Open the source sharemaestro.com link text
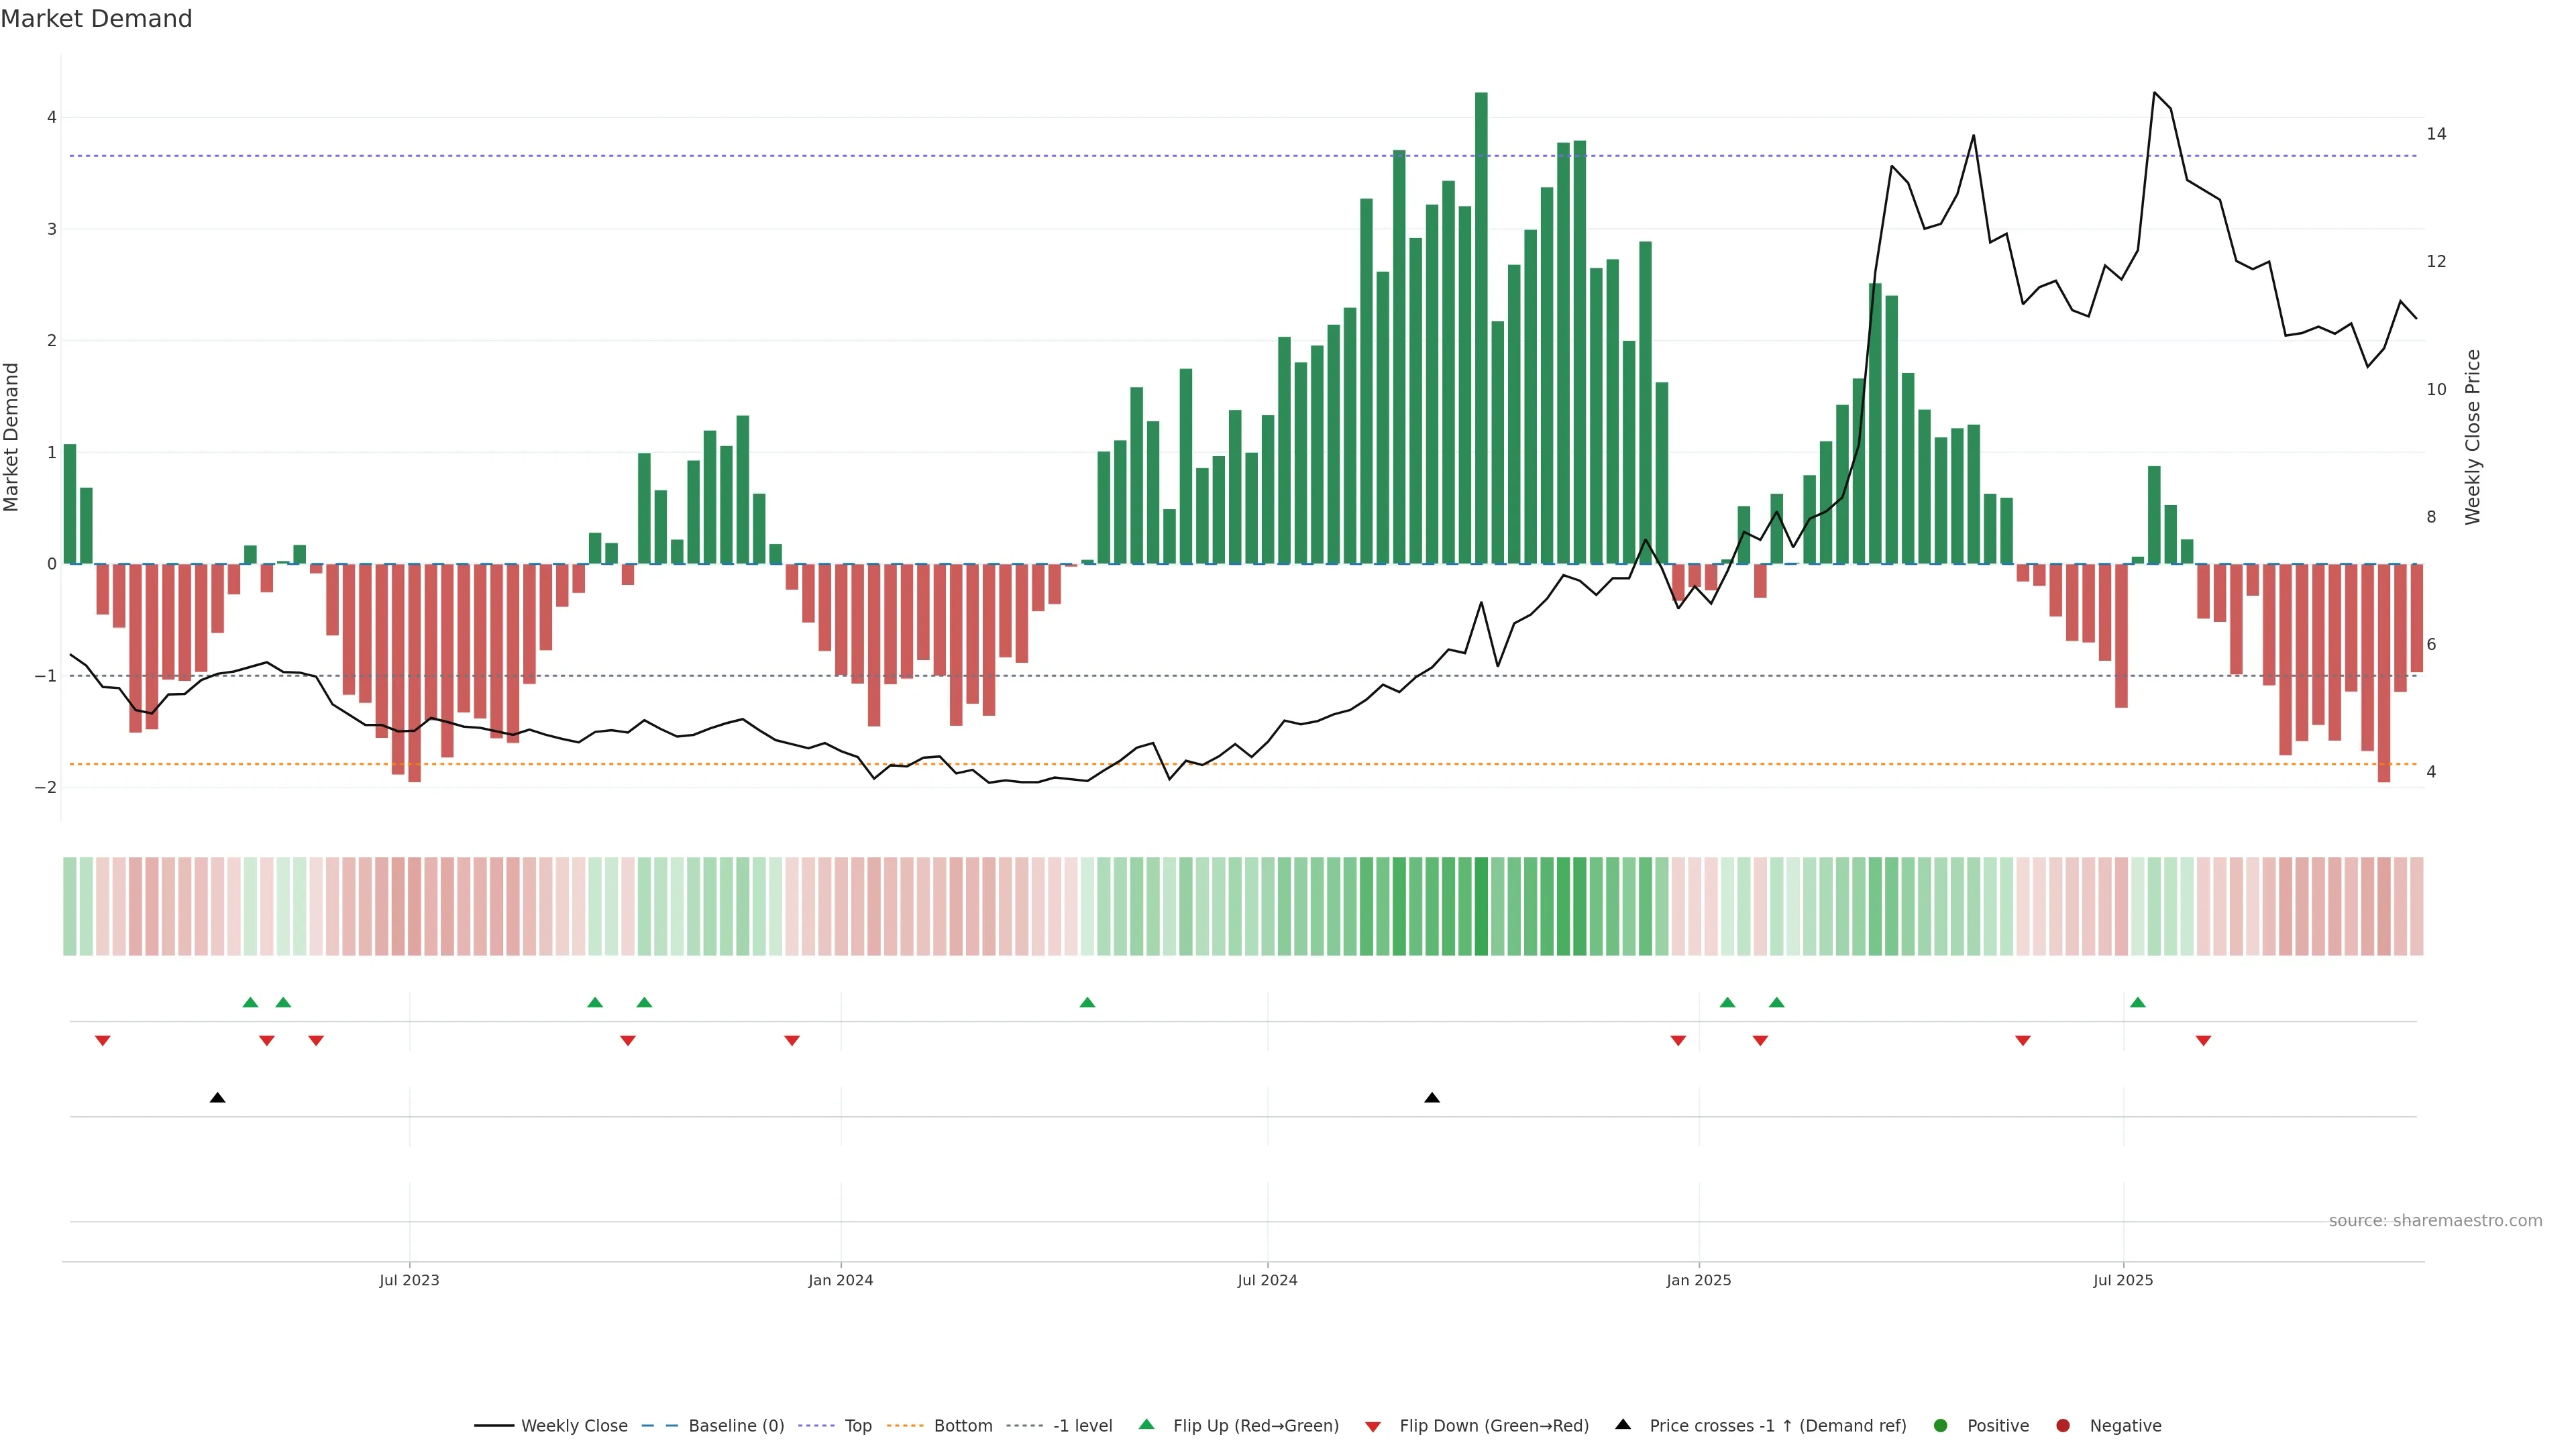The image size is (2576, 1449). pyautogui.click(x=2435, y=1220)
